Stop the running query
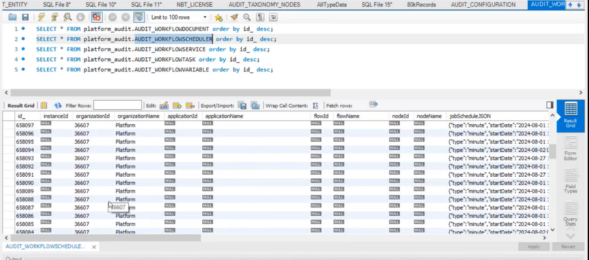The height and width of the screenshot is (260, 589). coord(80,18)
